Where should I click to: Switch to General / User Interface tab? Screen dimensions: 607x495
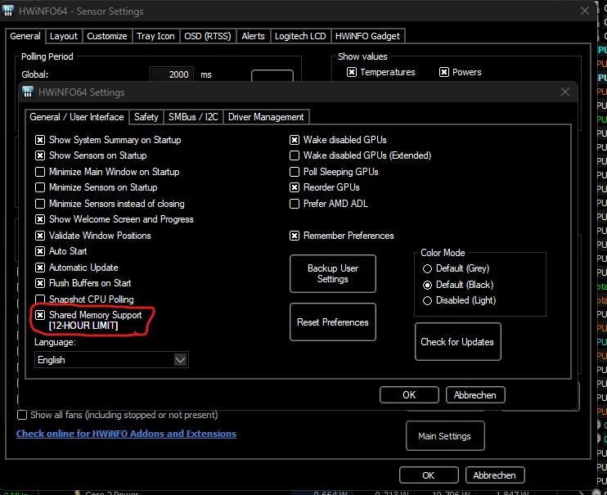click(77, 117)
